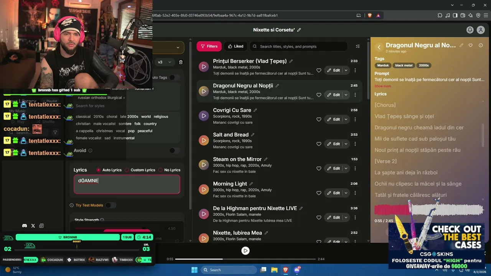
Task: Show info for Dragonul Negru details panel
Action: coord(481,45)
